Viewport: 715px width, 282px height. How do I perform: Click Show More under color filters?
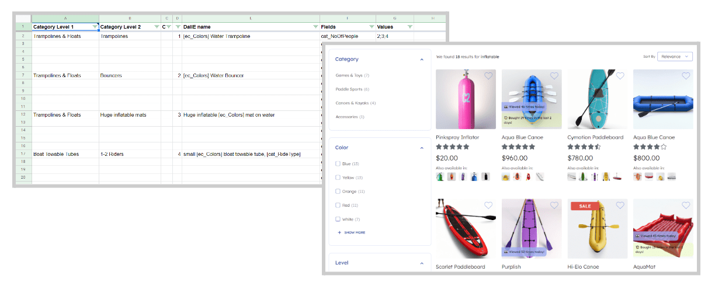click(x=351, y=232)
